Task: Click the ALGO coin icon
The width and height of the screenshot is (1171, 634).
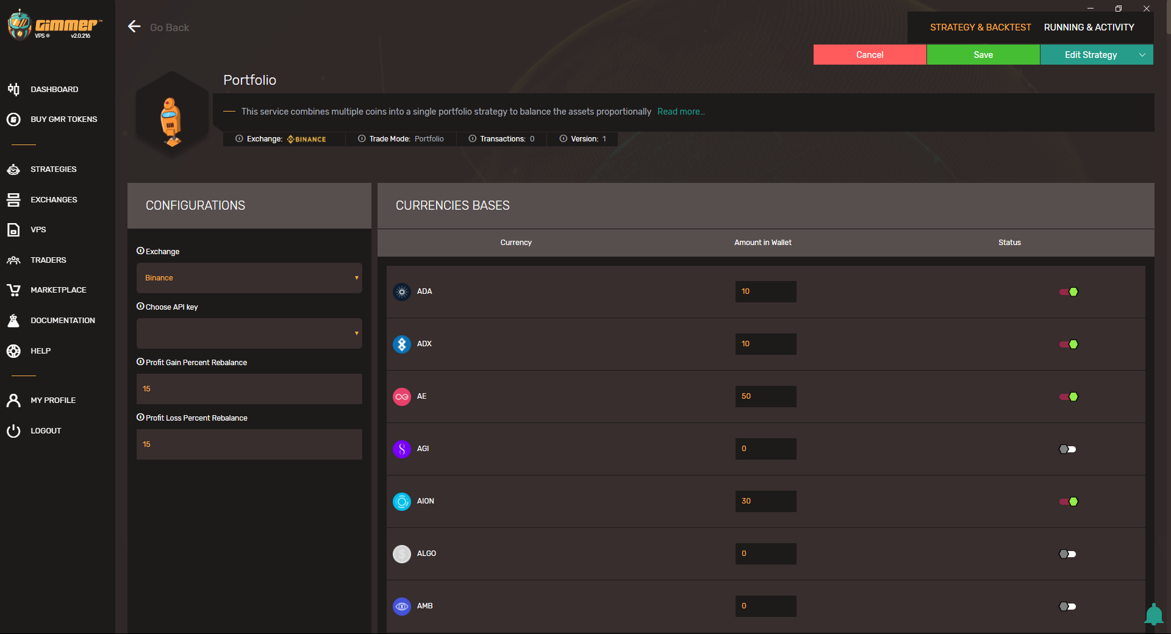Action: 402,554
